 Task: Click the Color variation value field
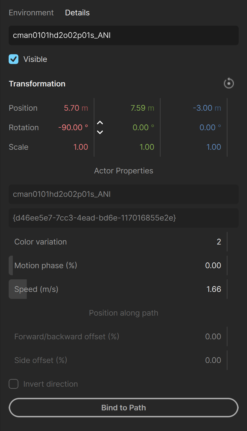coord(118,242)
